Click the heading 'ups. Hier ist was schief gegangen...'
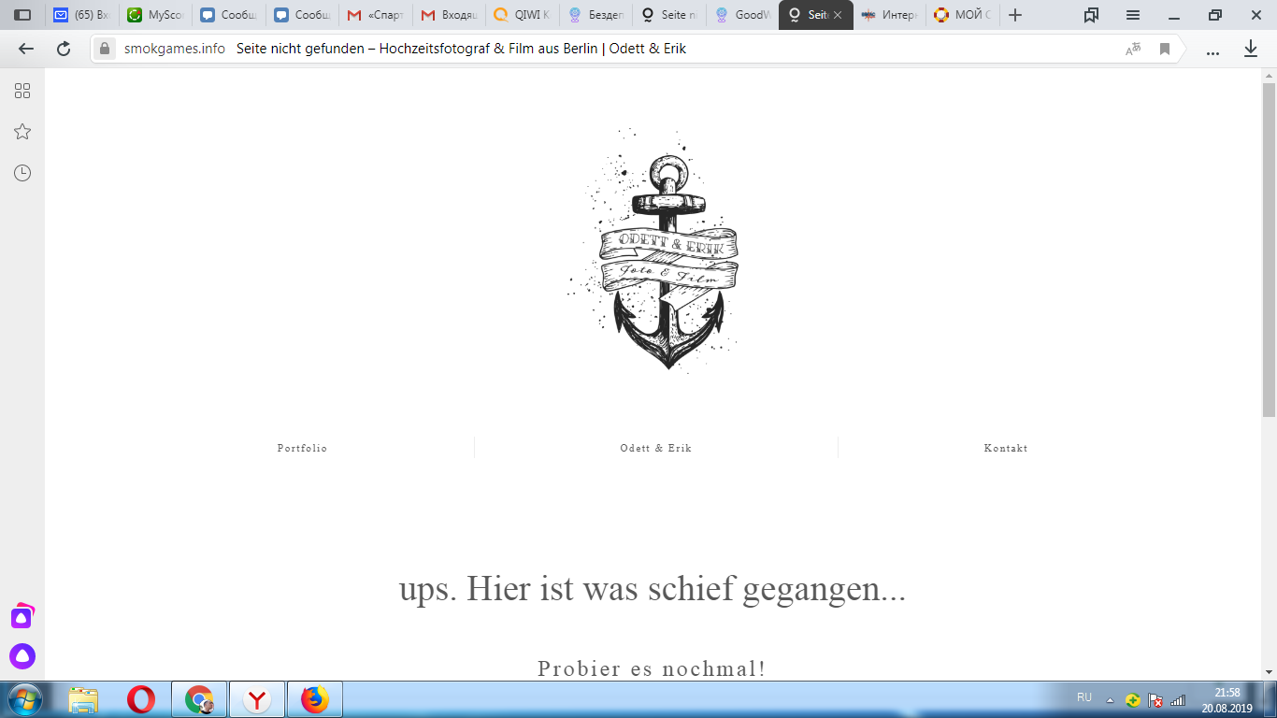Image resolution: width=1277 pixels, height=718 pixels. (x=653, y=589)
